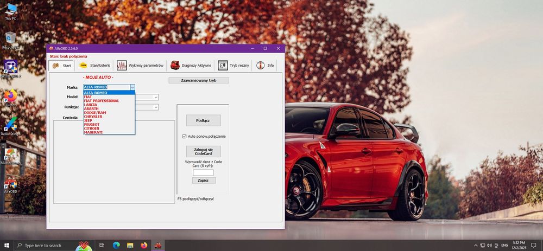Image resolution: width=543 pixels, height=251 pixels.
Task: Show hidden system tray icons
Action: click(x=476, y=246)
